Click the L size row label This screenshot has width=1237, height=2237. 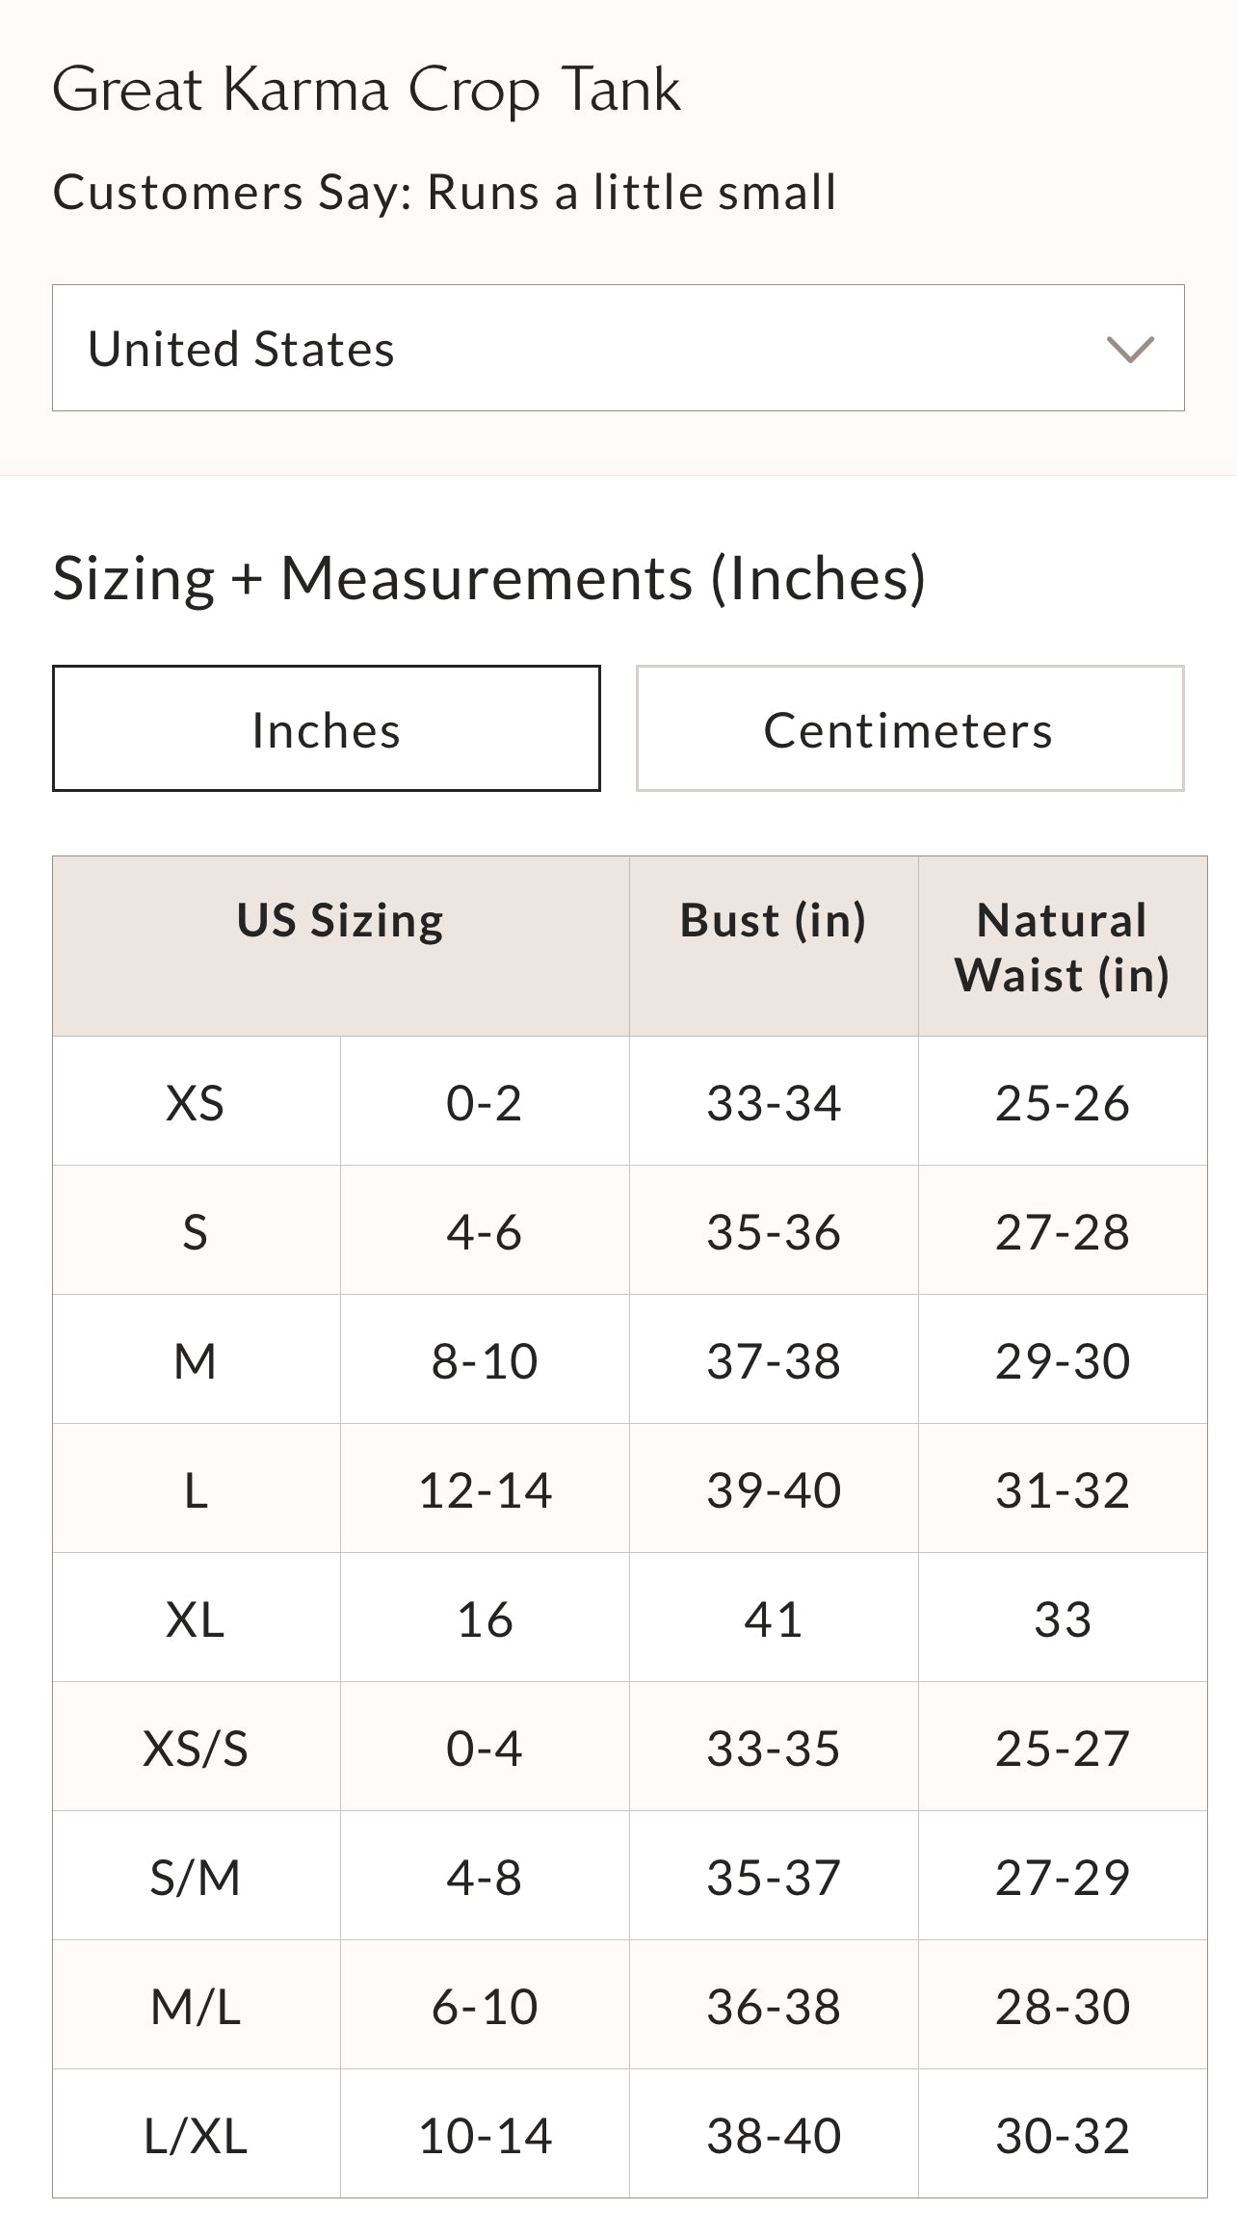[x=196, y=1489]
